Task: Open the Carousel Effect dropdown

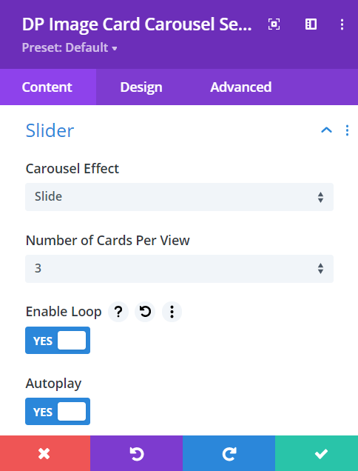Action: [x=179, y=197]
